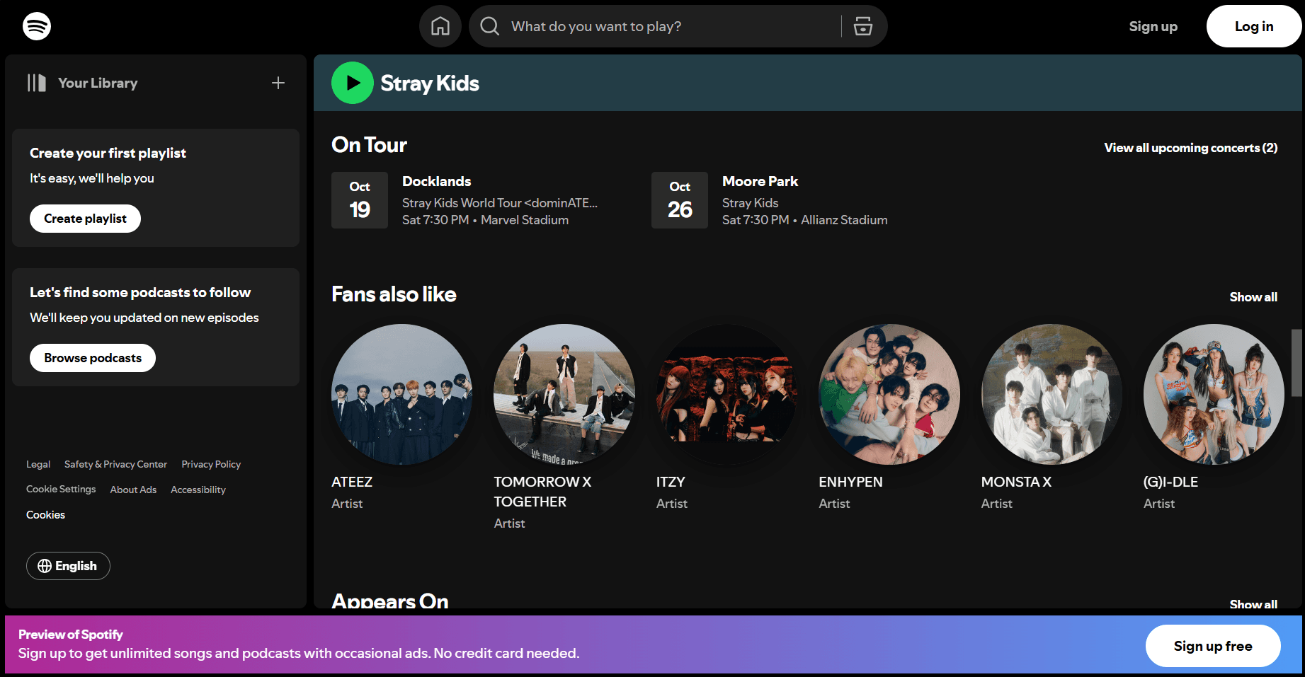Show all Fans also like artists
Image resolution: width=1305 pixels, height=677 pixels.
[1253, 297]
